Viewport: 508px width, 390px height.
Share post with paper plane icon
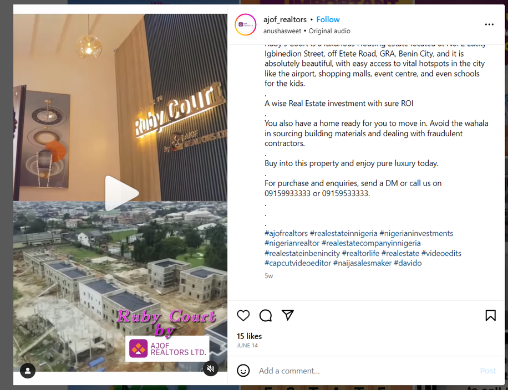pos(287,315)
